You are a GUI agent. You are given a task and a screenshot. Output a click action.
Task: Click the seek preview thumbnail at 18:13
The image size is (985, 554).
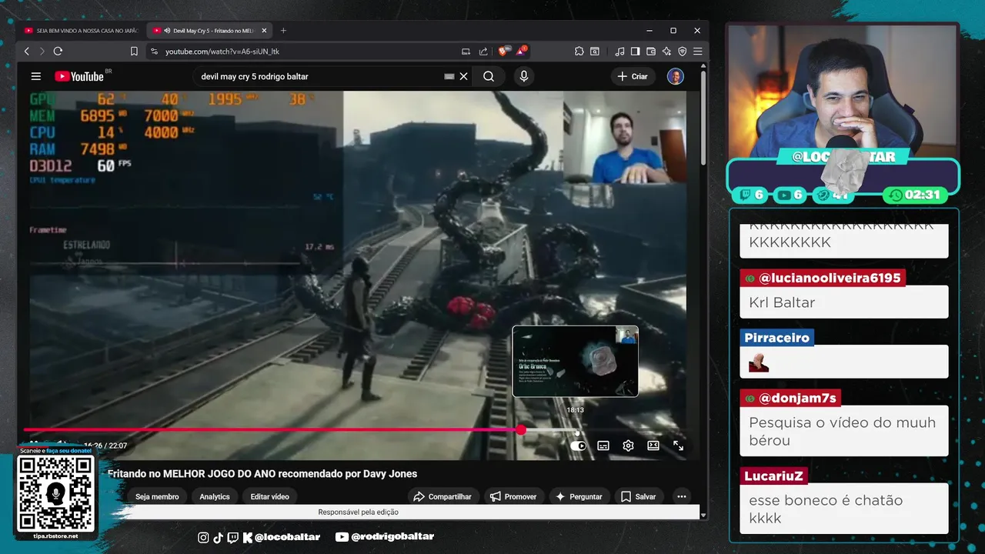click(x=575, y=361)
